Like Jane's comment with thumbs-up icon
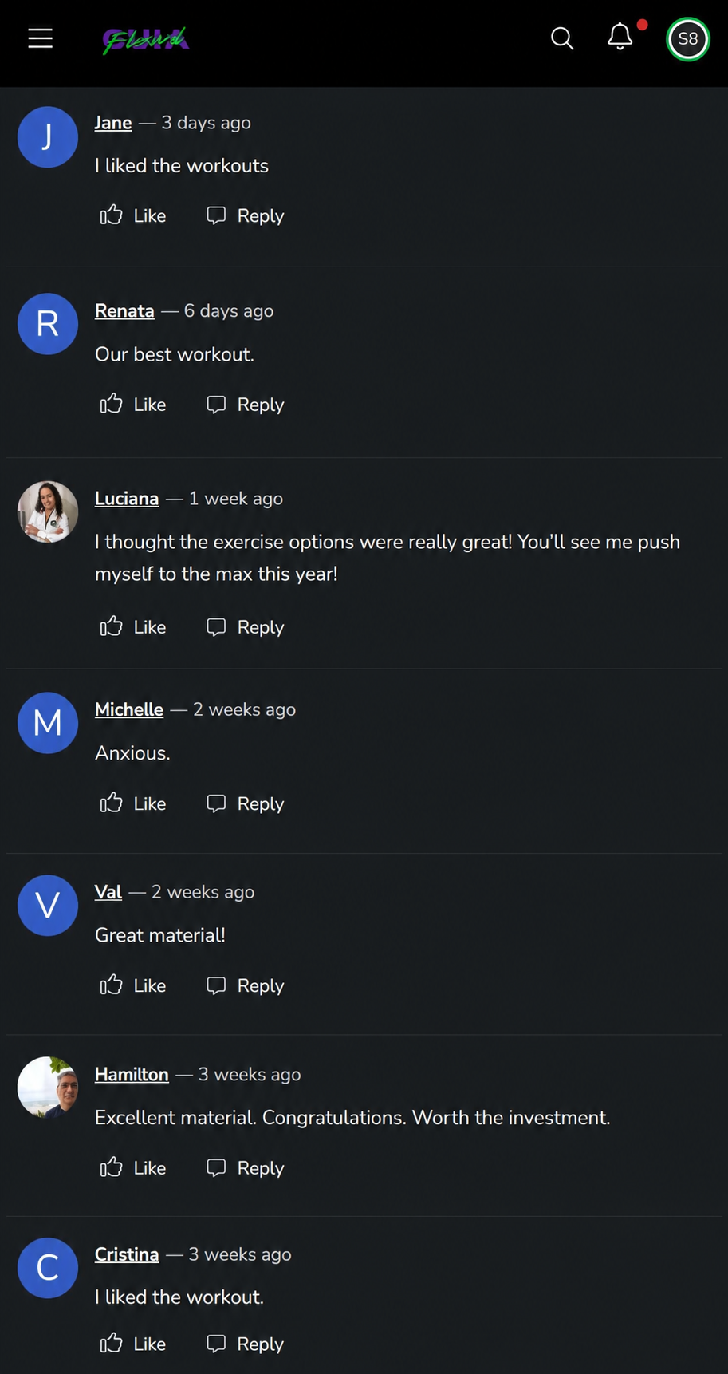Viewport: 728px width, 1374px height. pos(112,215)
